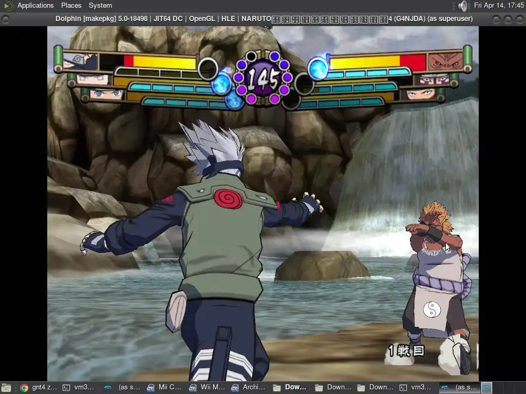
Task: Click the Chrome icon in the taskbar
Action: tap(24, 388)
